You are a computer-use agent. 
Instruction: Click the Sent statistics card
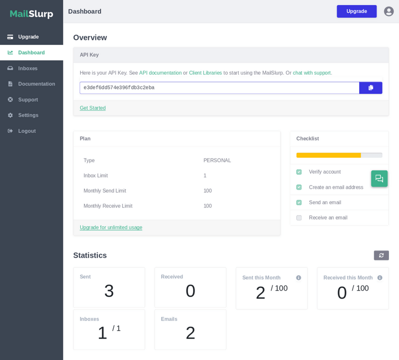coord(109,288)
